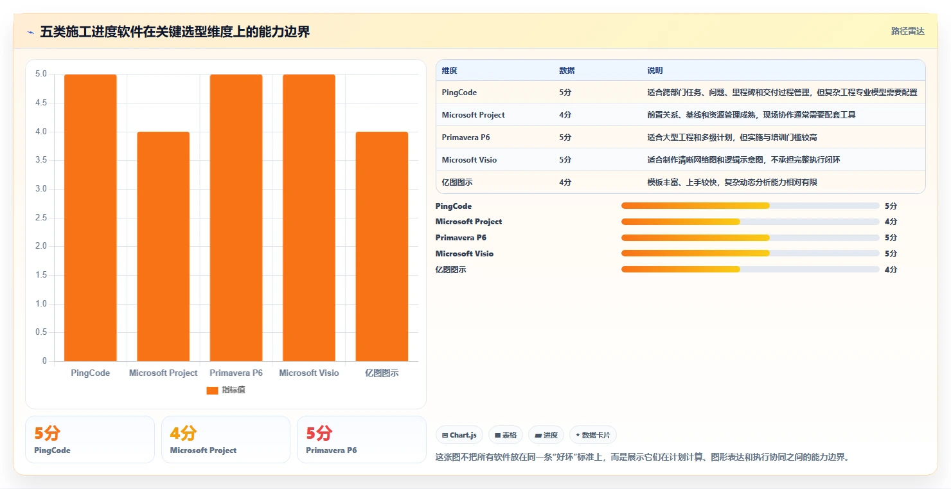Open the Microsoft Project 4分 data card

click(226, 440)
